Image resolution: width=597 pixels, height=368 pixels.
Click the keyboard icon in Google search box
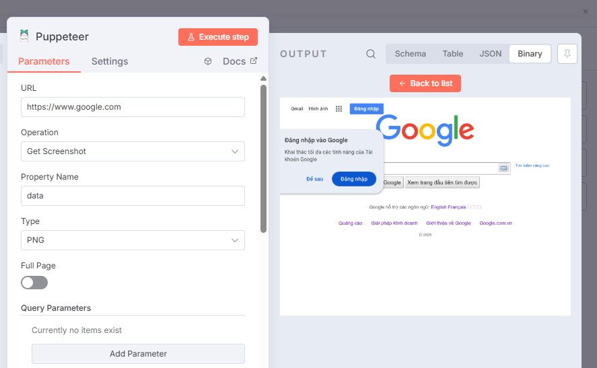pos(503,168)
